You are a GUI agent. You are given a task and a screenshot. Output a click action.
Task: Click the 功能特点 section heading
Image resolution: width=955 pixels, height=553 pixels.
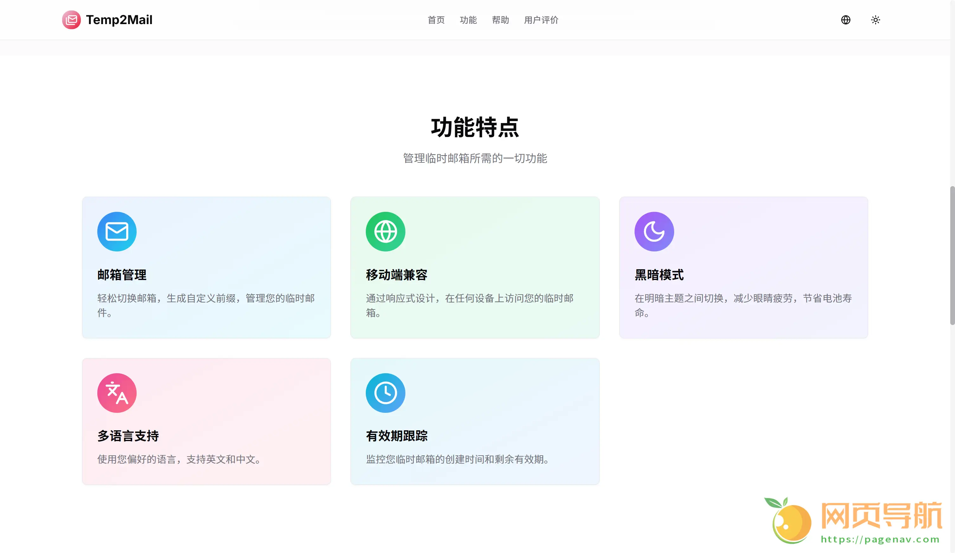pyautogui.click(x=475, y=127)
